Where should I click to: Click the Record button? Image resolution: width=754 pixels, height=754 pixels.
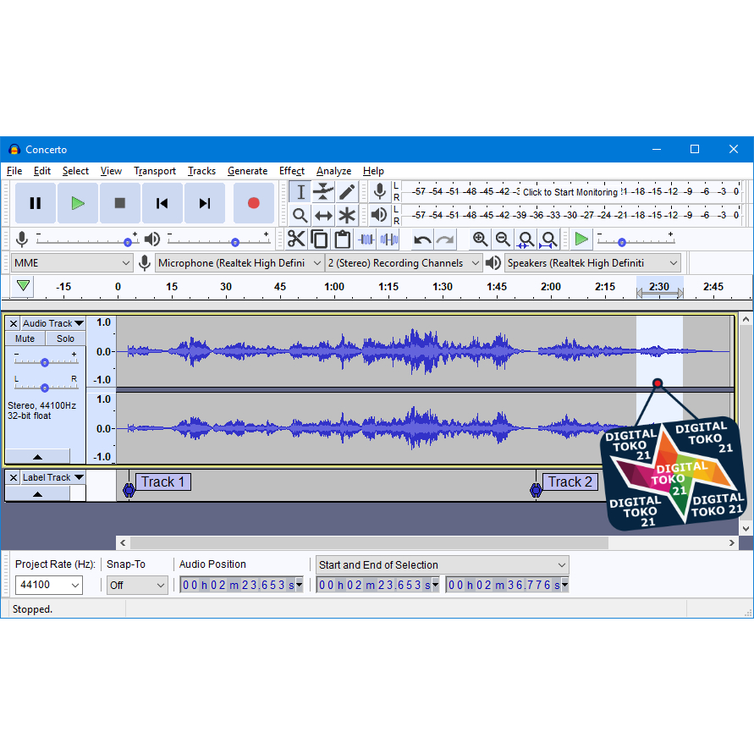253,203
